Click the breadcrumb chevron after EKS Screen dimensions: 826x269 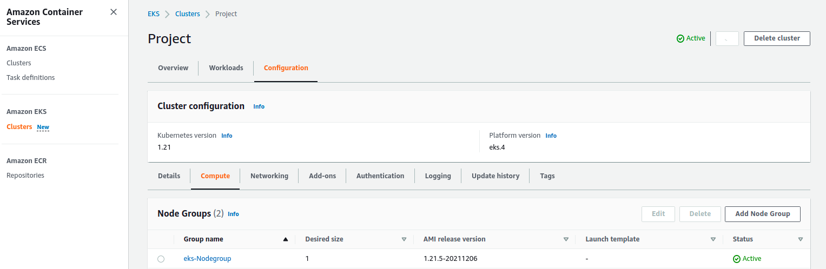click(x=168, y=14)
